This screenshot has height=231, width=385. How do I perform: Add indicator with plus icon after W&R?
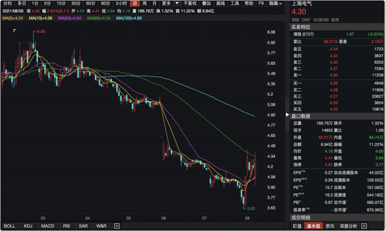pyautogui.click(x=117, y=226)
